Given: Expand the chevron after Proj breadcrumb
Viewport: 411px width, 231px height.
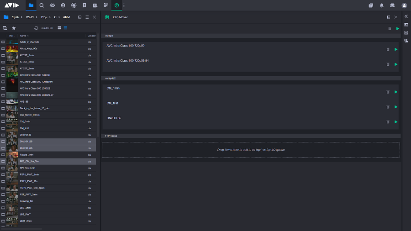Looking at the screenshot, I should pyautogui.click(x=50, y=17).
